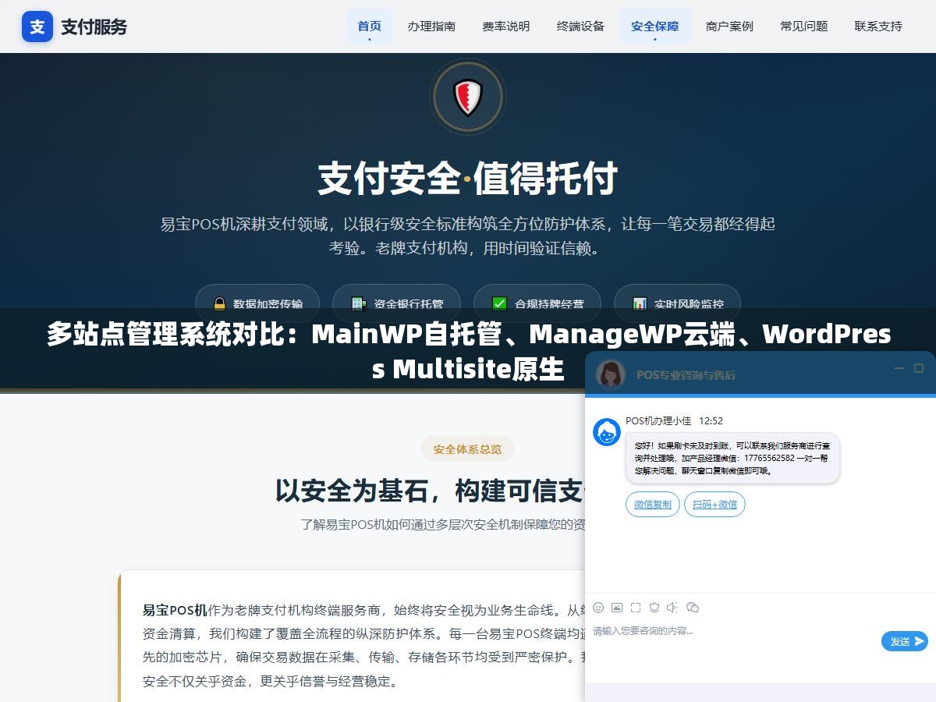Click the 安全体系总览 pill label
This screenshot has width=936, height=702.
468,449
